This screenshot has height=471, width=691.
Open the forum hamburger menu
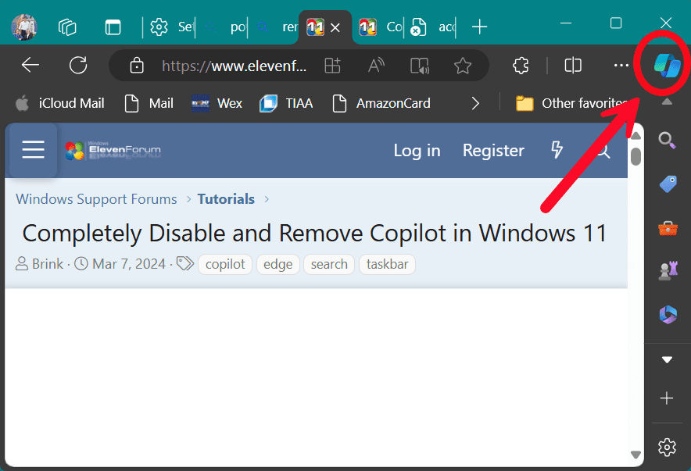[x=33, y=150]
